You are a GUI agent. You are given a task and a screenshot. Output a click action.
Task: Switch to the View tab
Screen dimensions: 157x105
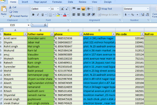click(x=94, y=2)
